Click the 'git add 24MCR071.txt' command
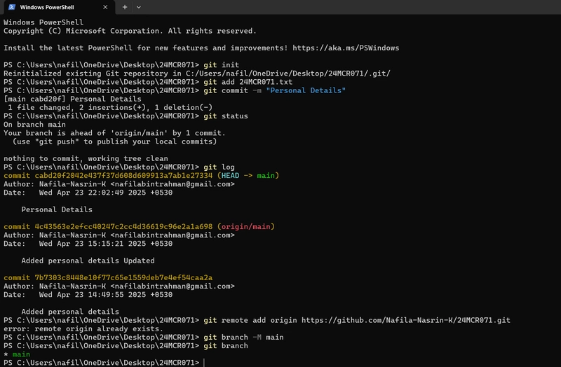Viewport: 561px width, 367px height. 248,82
